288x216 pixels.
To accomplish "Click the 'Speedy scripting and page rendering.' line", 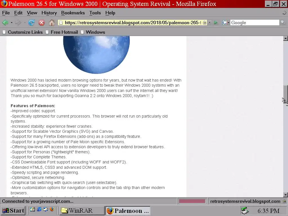I will click(45, 172).
